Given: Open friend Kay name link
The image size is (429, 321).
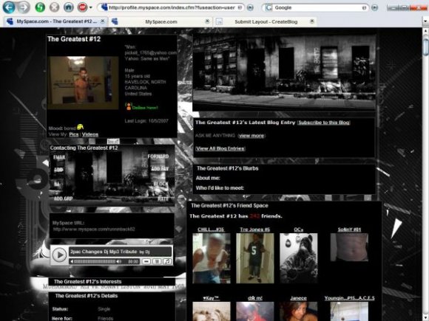Looking at the screenshot, I should click(211, 298).
